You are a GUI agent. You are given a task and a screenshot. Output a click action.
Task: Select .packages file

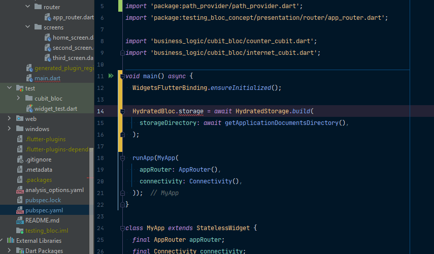(x=39, y=180)
